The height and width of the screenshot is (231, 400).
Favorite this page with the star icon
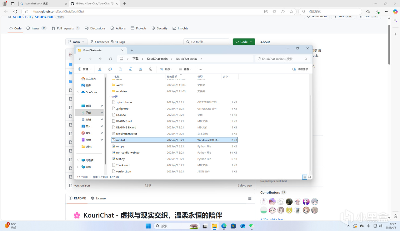point(291,12)
